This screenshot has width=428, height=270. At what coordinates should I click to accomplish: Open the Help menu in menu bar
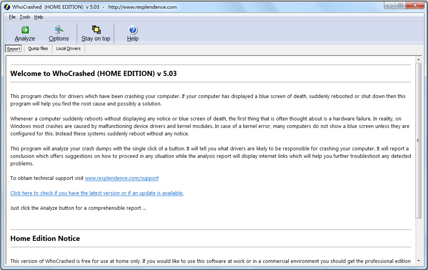[x=39, y=17]
